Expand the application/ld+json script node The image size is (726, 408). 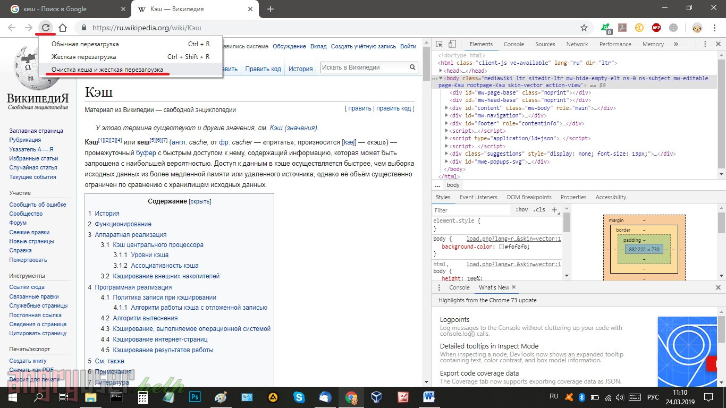click(x=447, y=139)
